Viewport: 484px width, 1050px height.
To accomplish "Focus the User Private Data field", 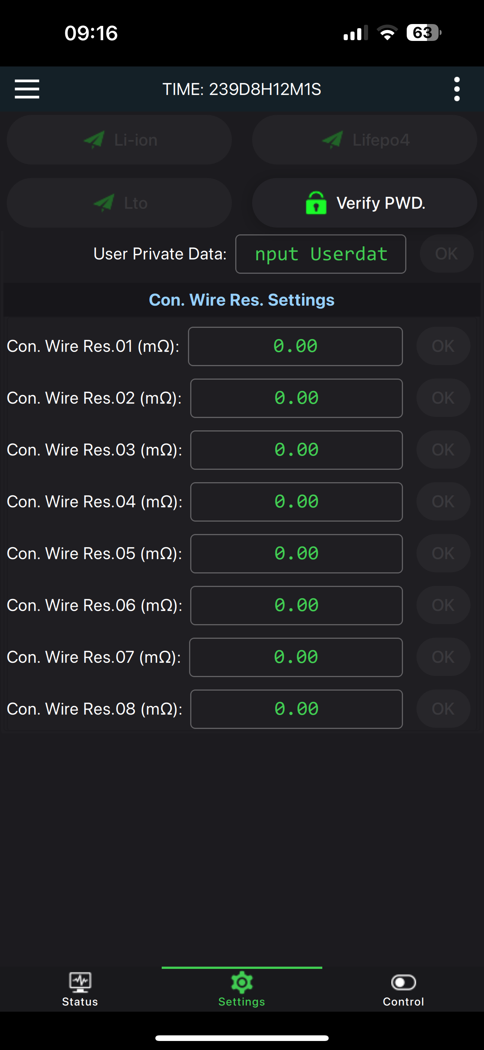I will 321,254.
